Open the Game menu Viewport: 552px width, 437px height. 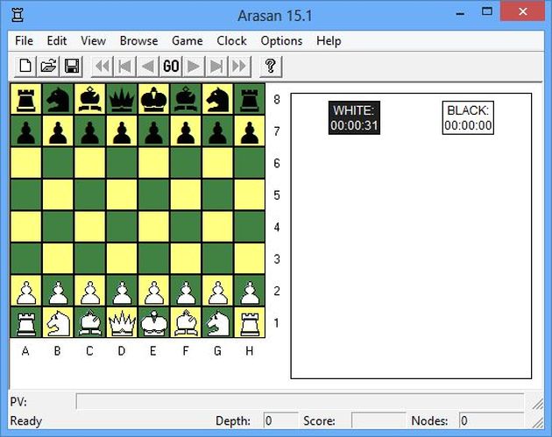pyautogui.click(x=187, y=40)
